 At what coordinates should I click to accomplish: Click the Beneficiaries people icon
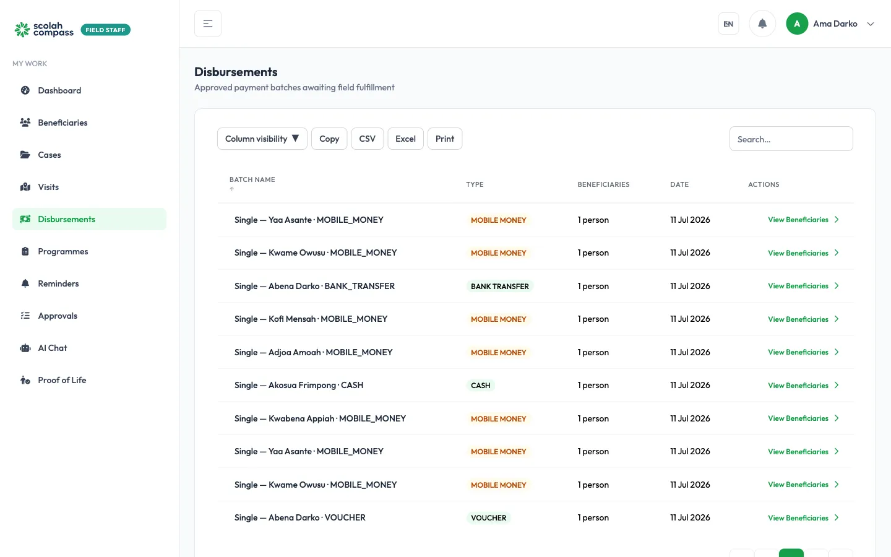(25, 123)
